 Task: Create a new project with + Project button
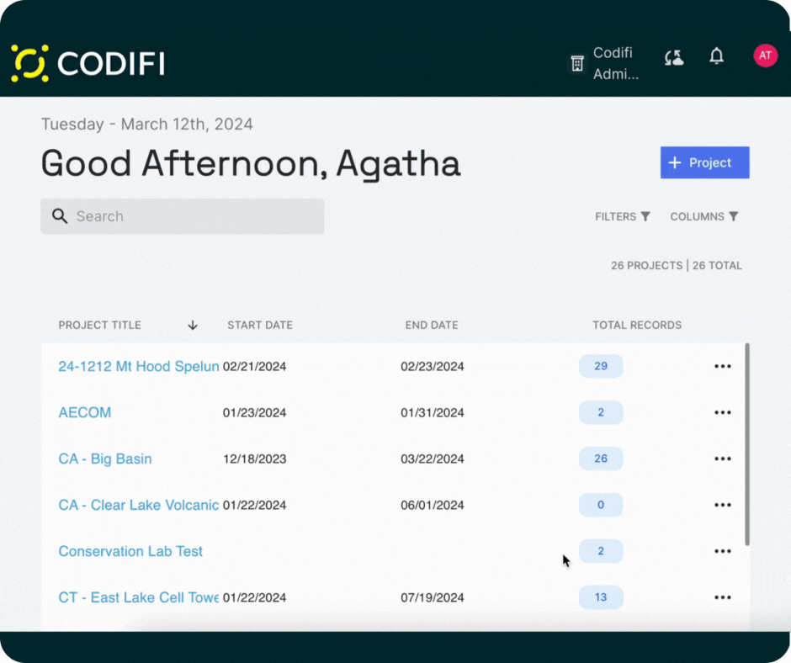tap(704, 162)
